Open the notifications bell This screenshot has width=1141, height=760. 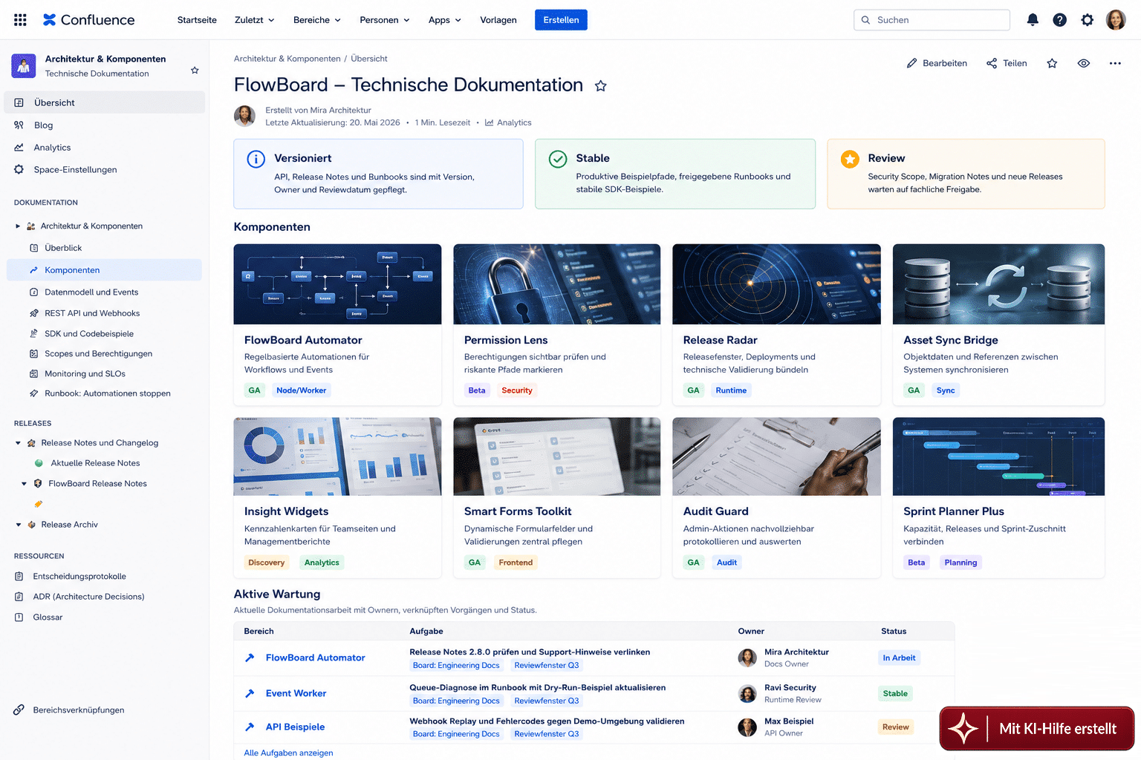coord(1033,20)
